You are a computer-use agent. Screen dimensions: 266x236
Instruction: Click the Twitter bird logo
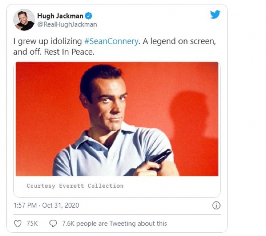click(215, 15)
